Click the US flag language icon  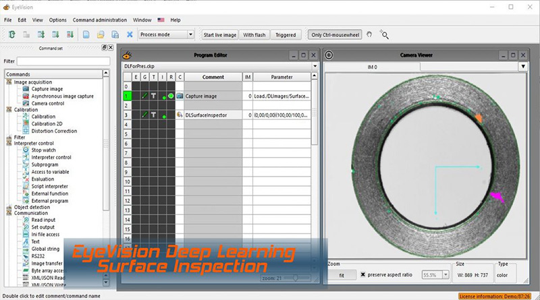coord(161,20)
